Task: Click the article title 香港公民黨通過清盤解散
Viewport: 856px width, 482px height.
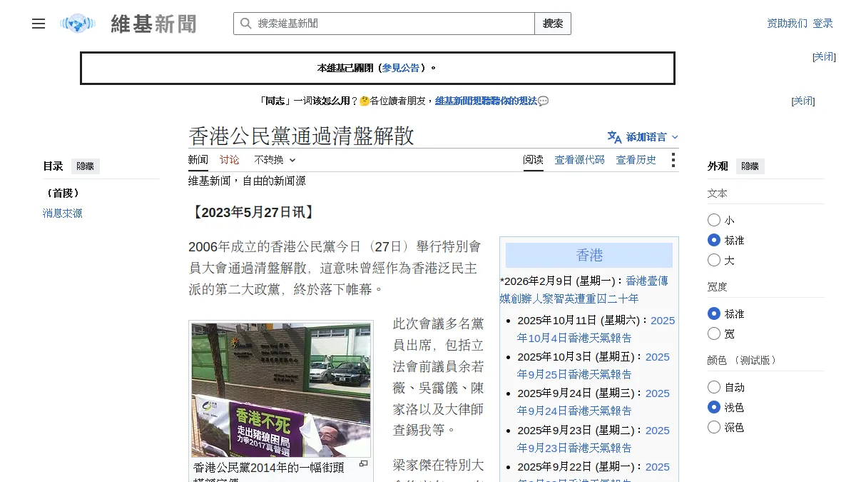Action: coord(301,136)
